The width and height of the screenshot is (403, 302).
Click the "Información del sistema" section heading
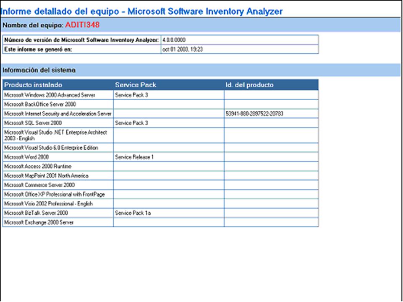coord(39,70)
